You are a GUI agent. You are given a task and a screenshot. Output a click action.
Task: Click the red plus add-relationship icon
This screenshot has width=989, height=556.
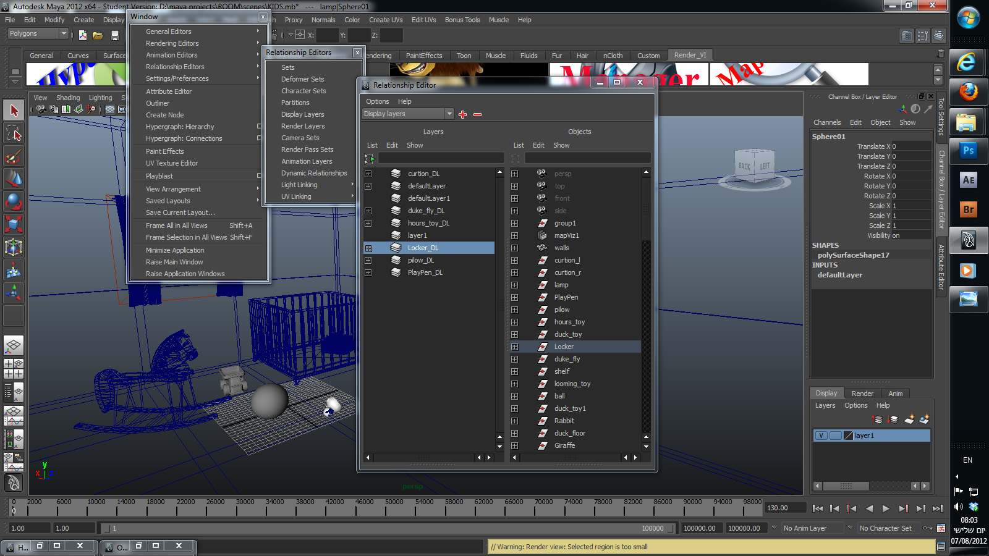(462, 114)
